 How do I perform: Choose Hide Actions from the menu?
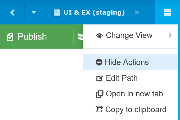pyautogui.click(x=127, y=62)
